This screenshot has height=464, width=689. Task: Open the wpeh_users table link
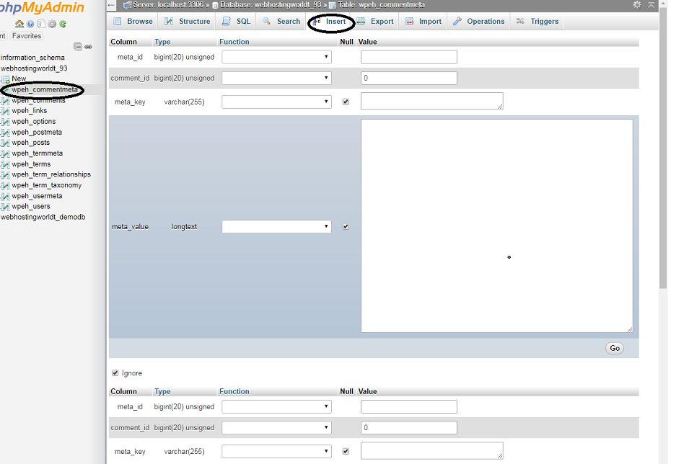[31, 206]
